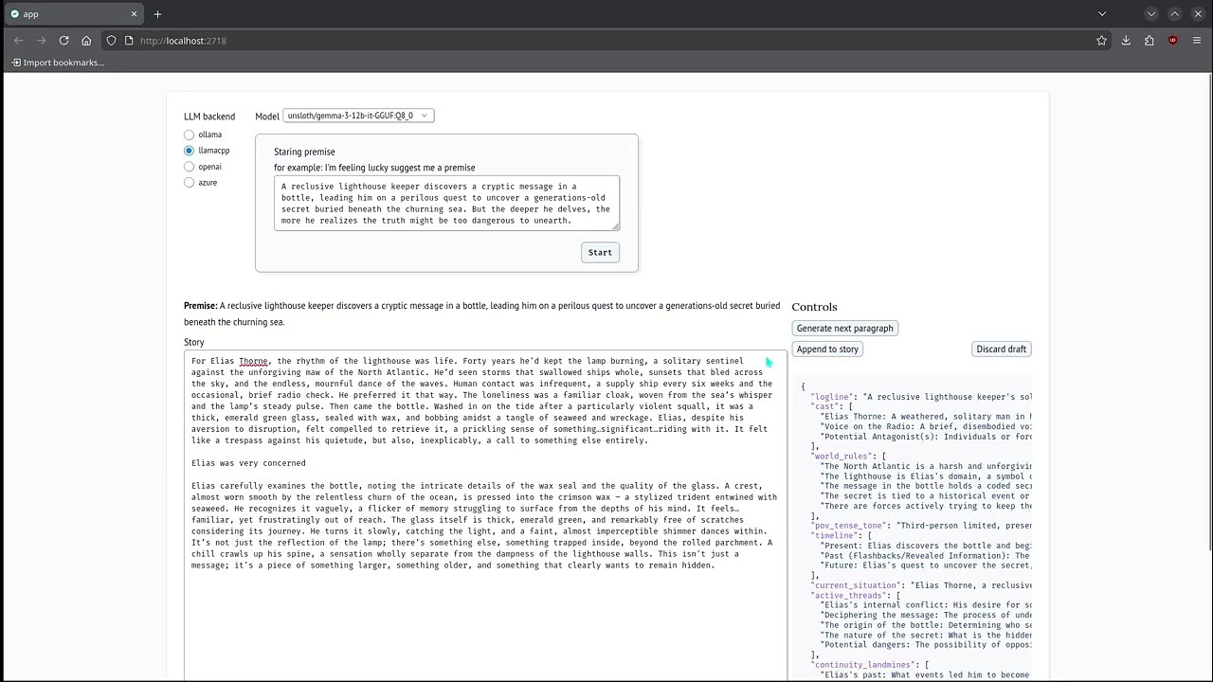The height and width of the screenshot is (682, 1213).
Task: Choose the azure LLM backend
Action: coord(190,183)
